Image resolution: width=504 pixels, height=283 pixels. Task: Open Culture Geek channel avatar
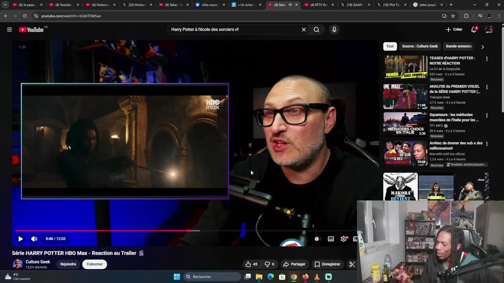click(17, 264)
